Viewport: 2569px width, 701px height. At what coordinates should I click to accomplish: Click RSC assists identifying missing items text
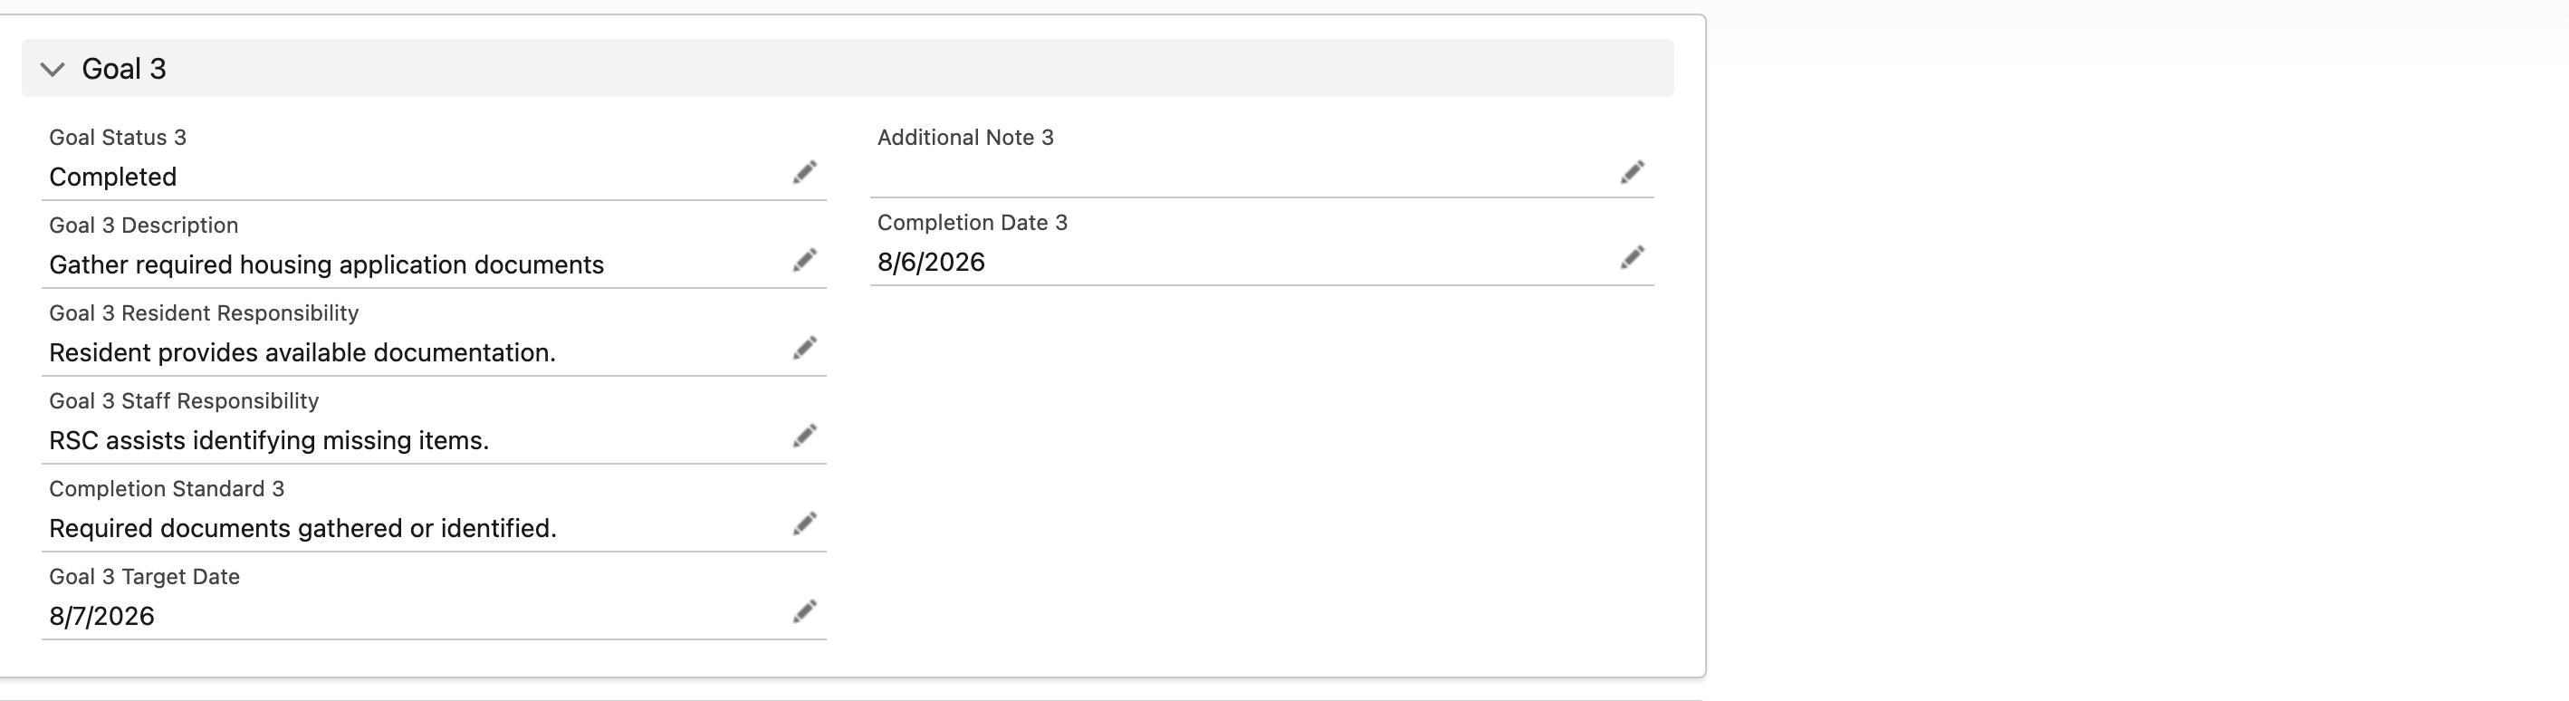[269, 440]
